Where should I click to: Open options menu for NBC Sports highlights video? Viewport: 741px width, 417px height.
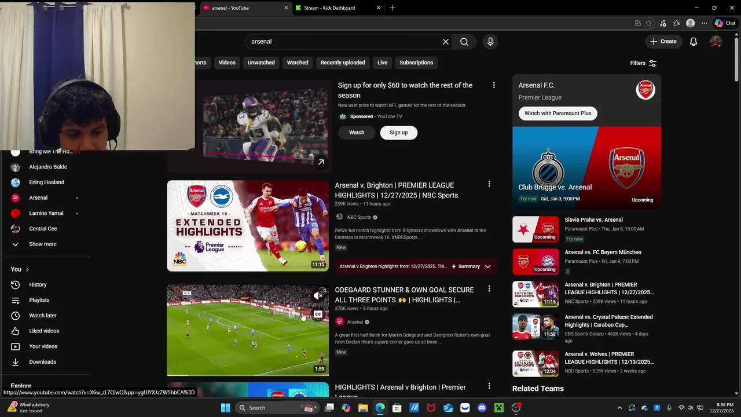click(x=489, y=184)
